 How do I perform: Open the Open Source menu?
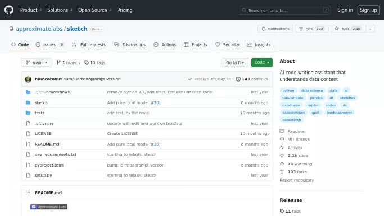click(95, 10)
